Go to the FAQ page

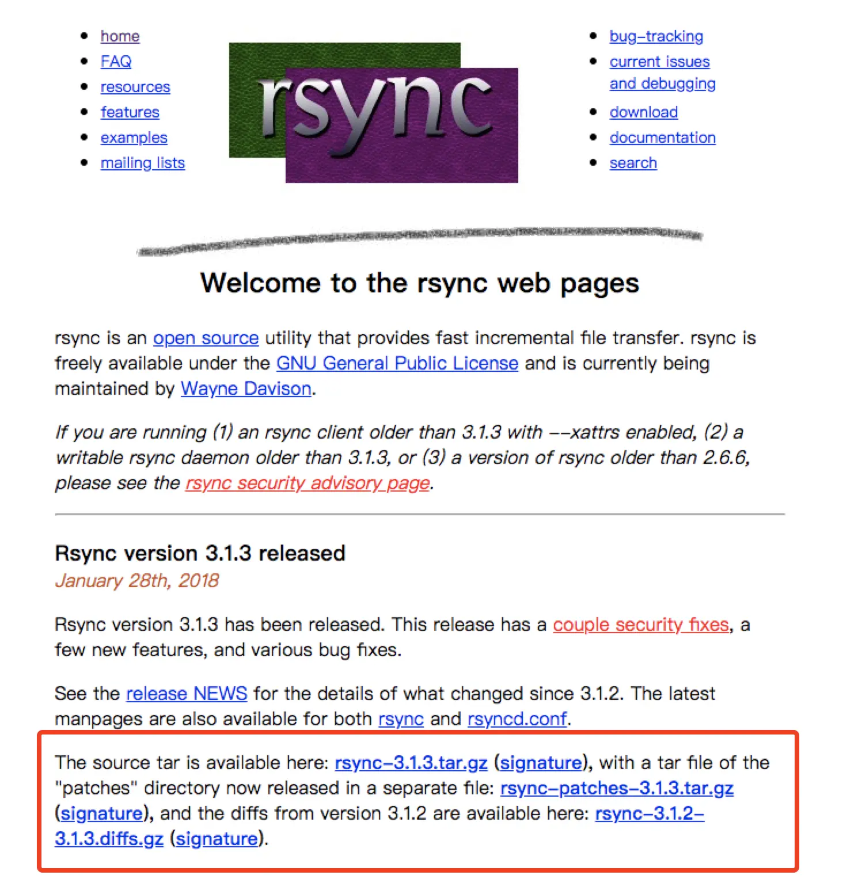click(x=116, y=62)
